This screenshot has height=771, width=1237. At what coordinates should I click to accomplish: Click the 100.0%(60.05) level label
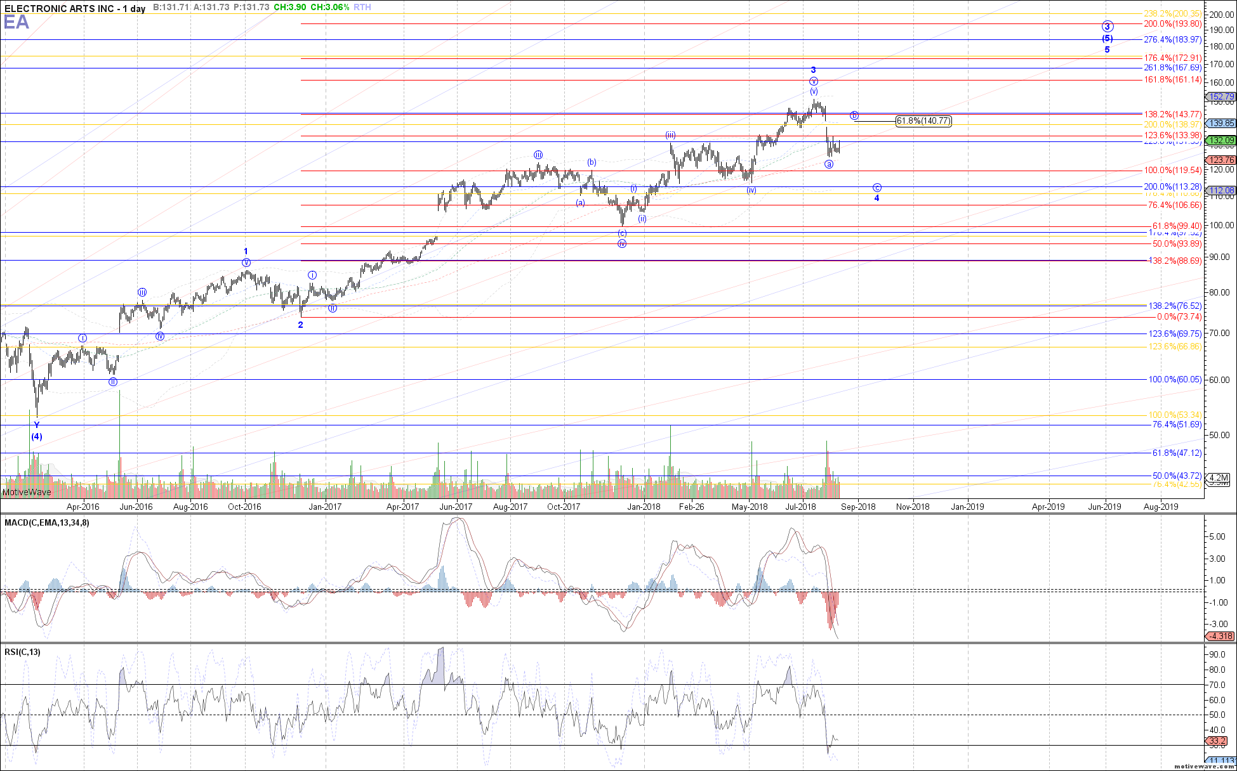pos(1175,380)
